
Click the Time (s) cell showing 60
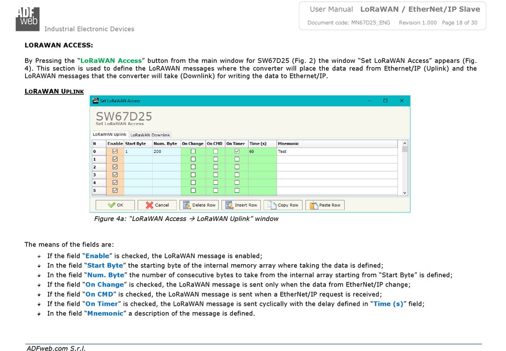(262, 151)
